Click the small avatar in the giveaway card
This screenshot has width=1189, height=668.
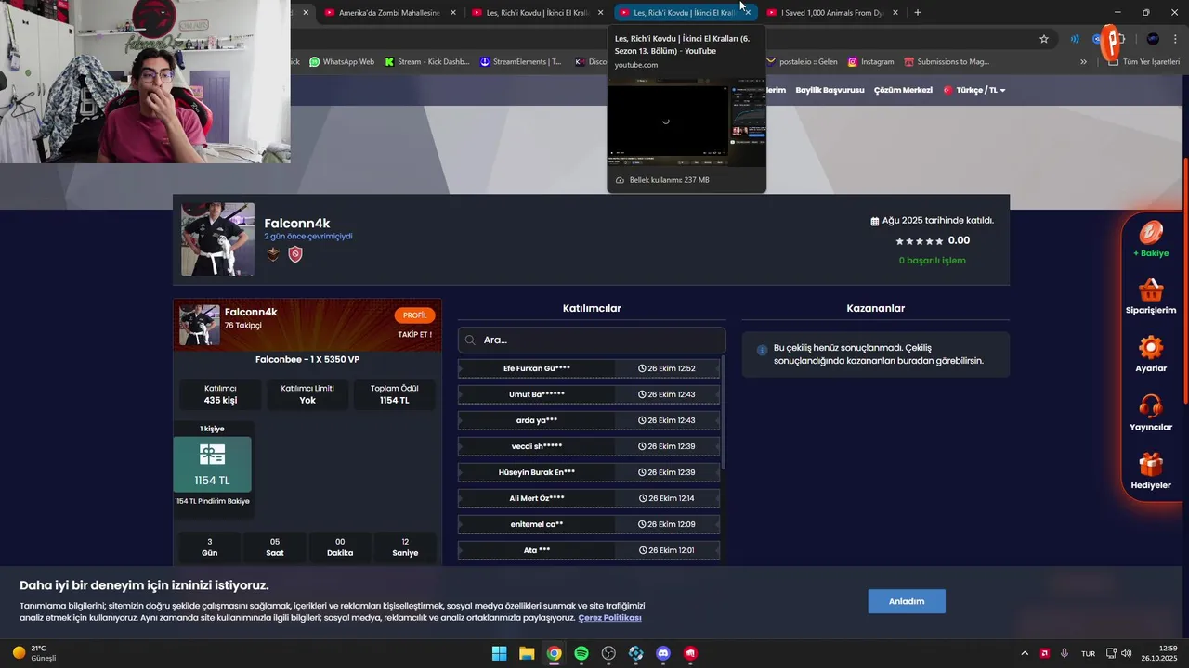(199, 325)
